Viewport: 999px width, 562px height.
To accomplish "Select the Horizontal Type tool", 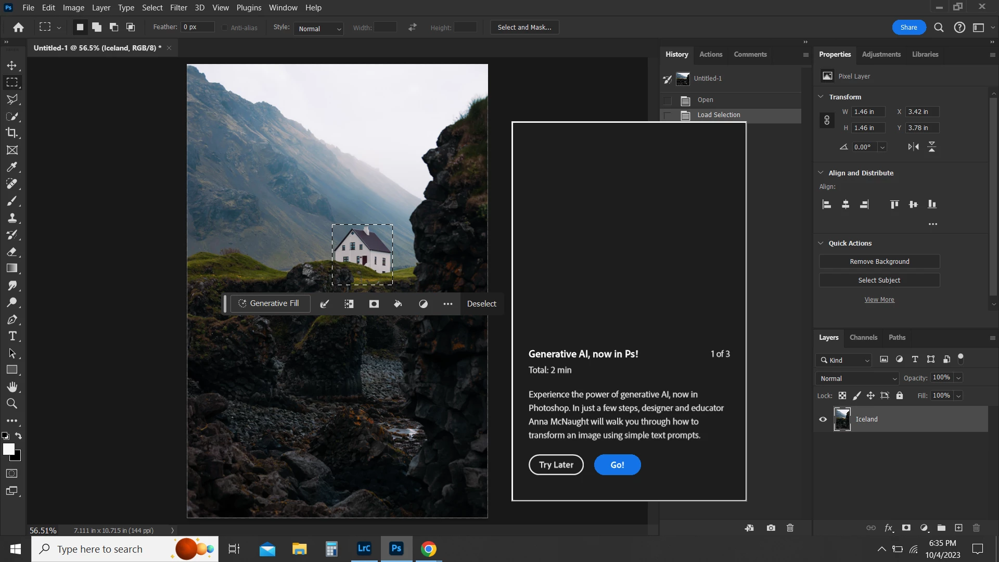I will click(12, 336).
